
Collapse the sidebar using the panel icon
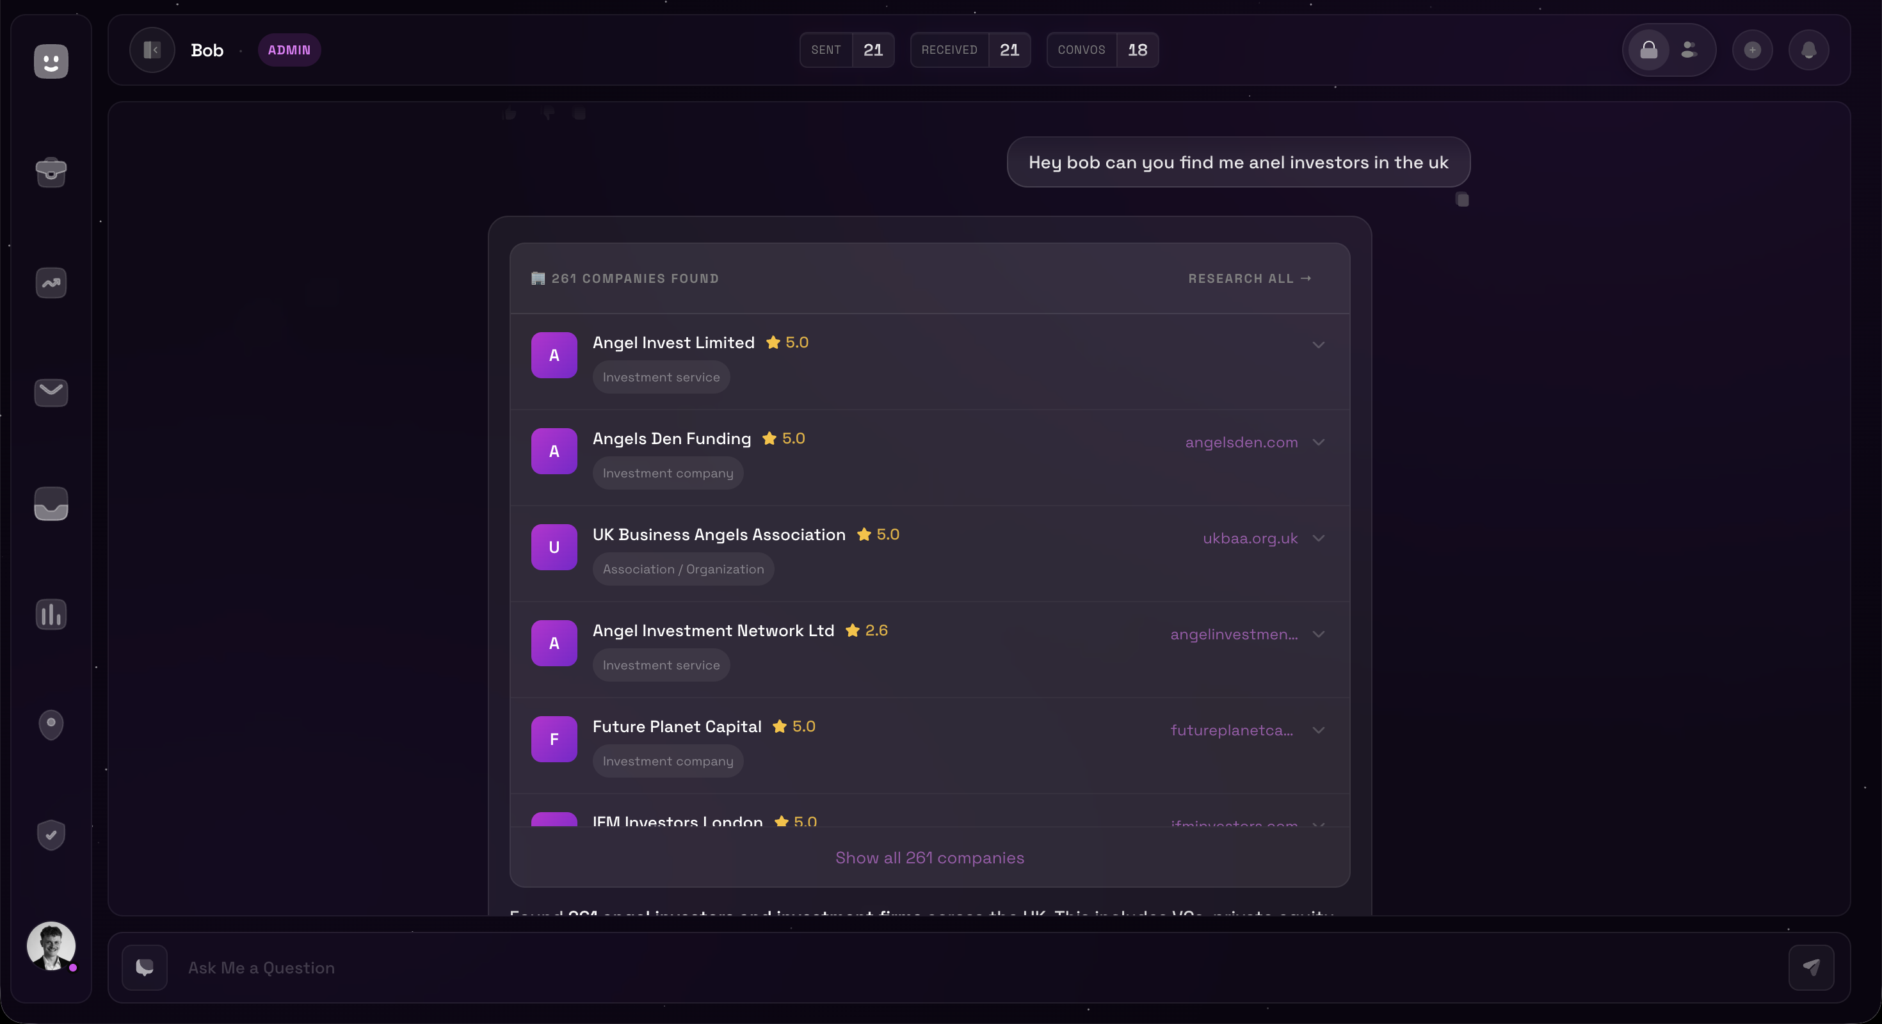click(x=151, y=50)
